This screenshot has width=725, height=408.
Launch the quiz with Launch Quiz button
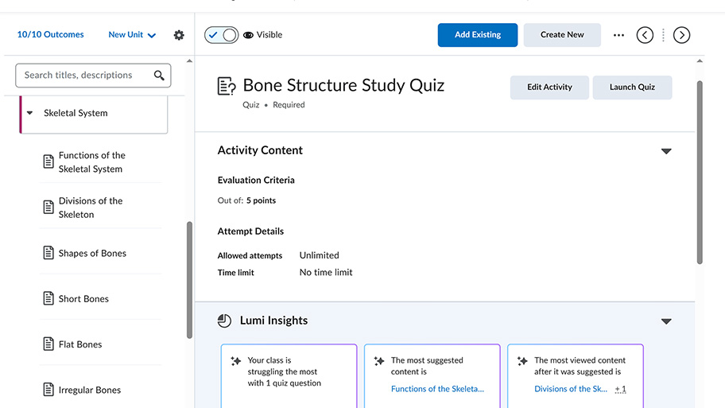click(632, 87)
